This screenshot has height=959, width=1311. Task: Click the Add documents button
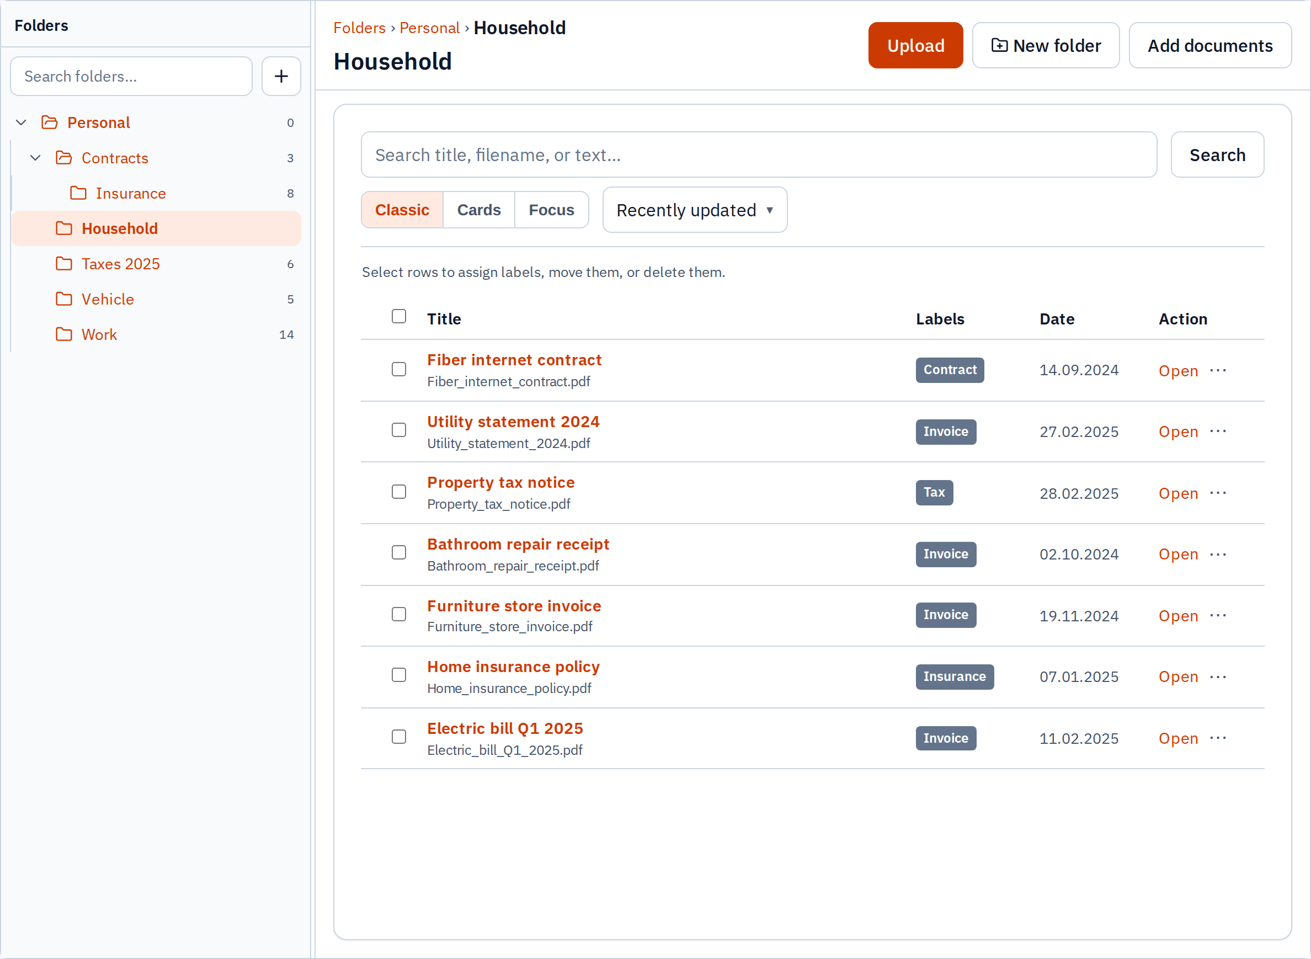(1210, 46)
